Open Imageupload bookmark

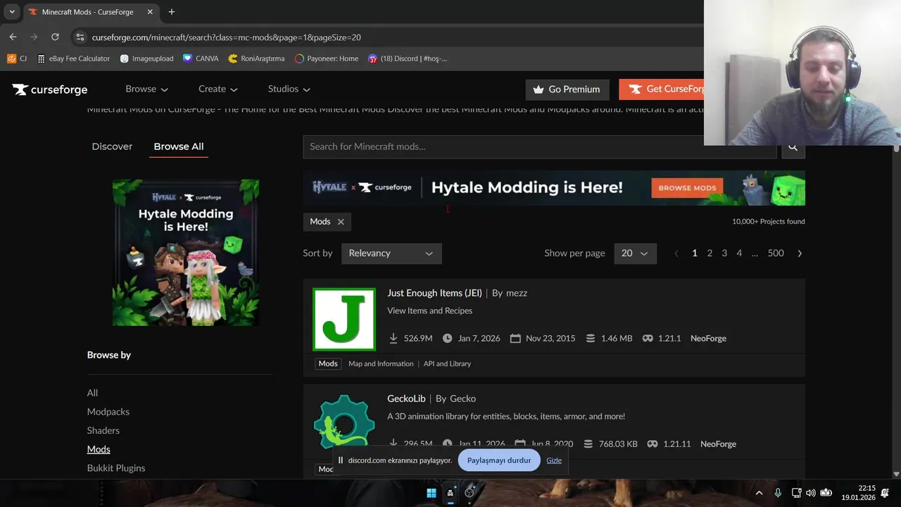point(146,58)
